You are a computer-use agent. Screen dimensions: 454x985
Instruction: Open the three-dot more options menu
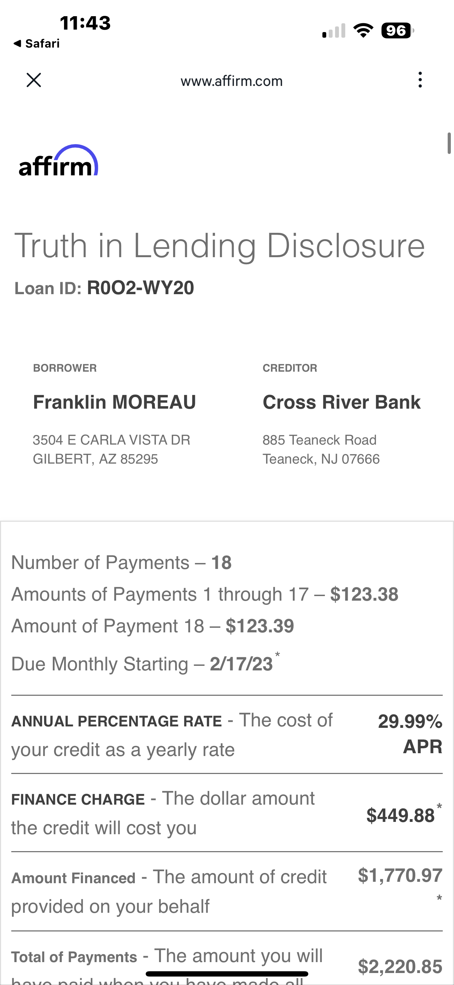[x=420, y=80]
